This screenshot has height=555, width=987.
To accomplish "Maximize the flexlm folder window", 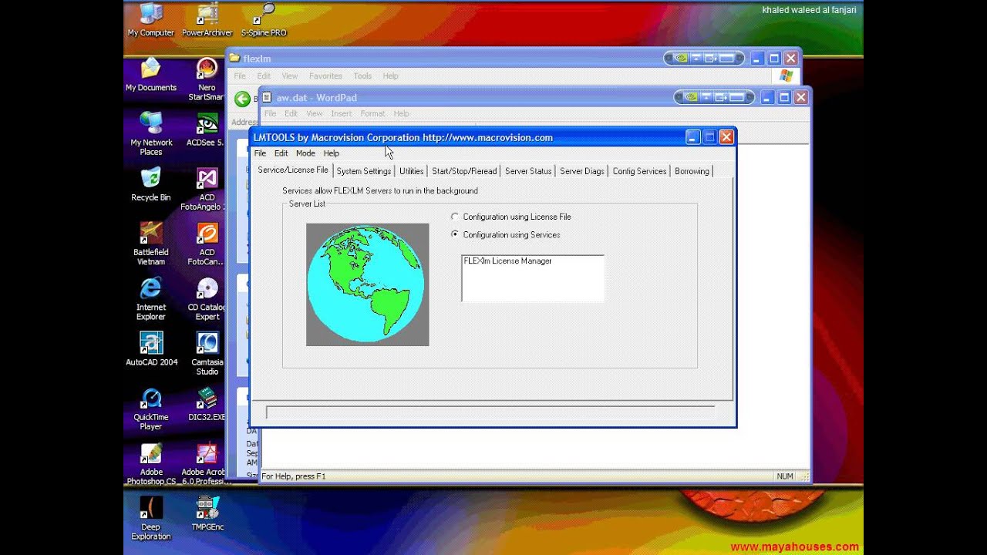I will [774, 59].
